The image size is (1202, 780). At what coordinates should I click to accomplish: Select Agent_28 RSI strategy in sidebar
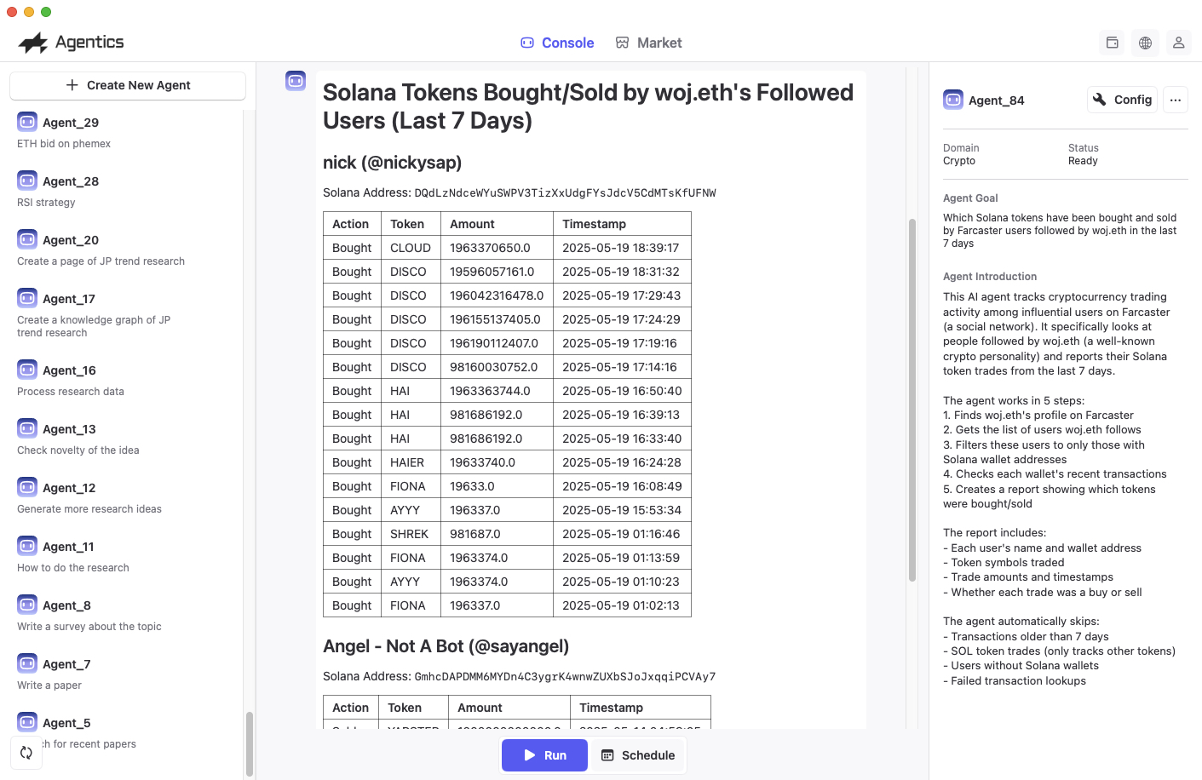pyautogui.click(x=71, y=191)
